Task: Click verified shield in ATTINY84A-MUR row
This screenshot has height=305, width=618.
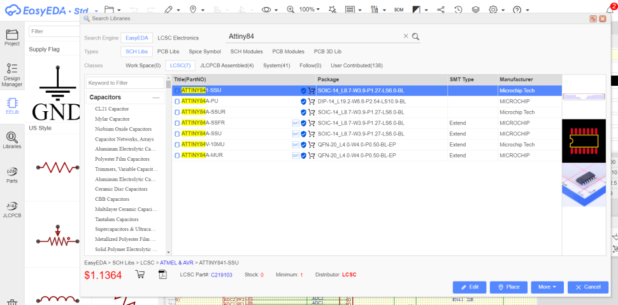Action: (303, 156)
